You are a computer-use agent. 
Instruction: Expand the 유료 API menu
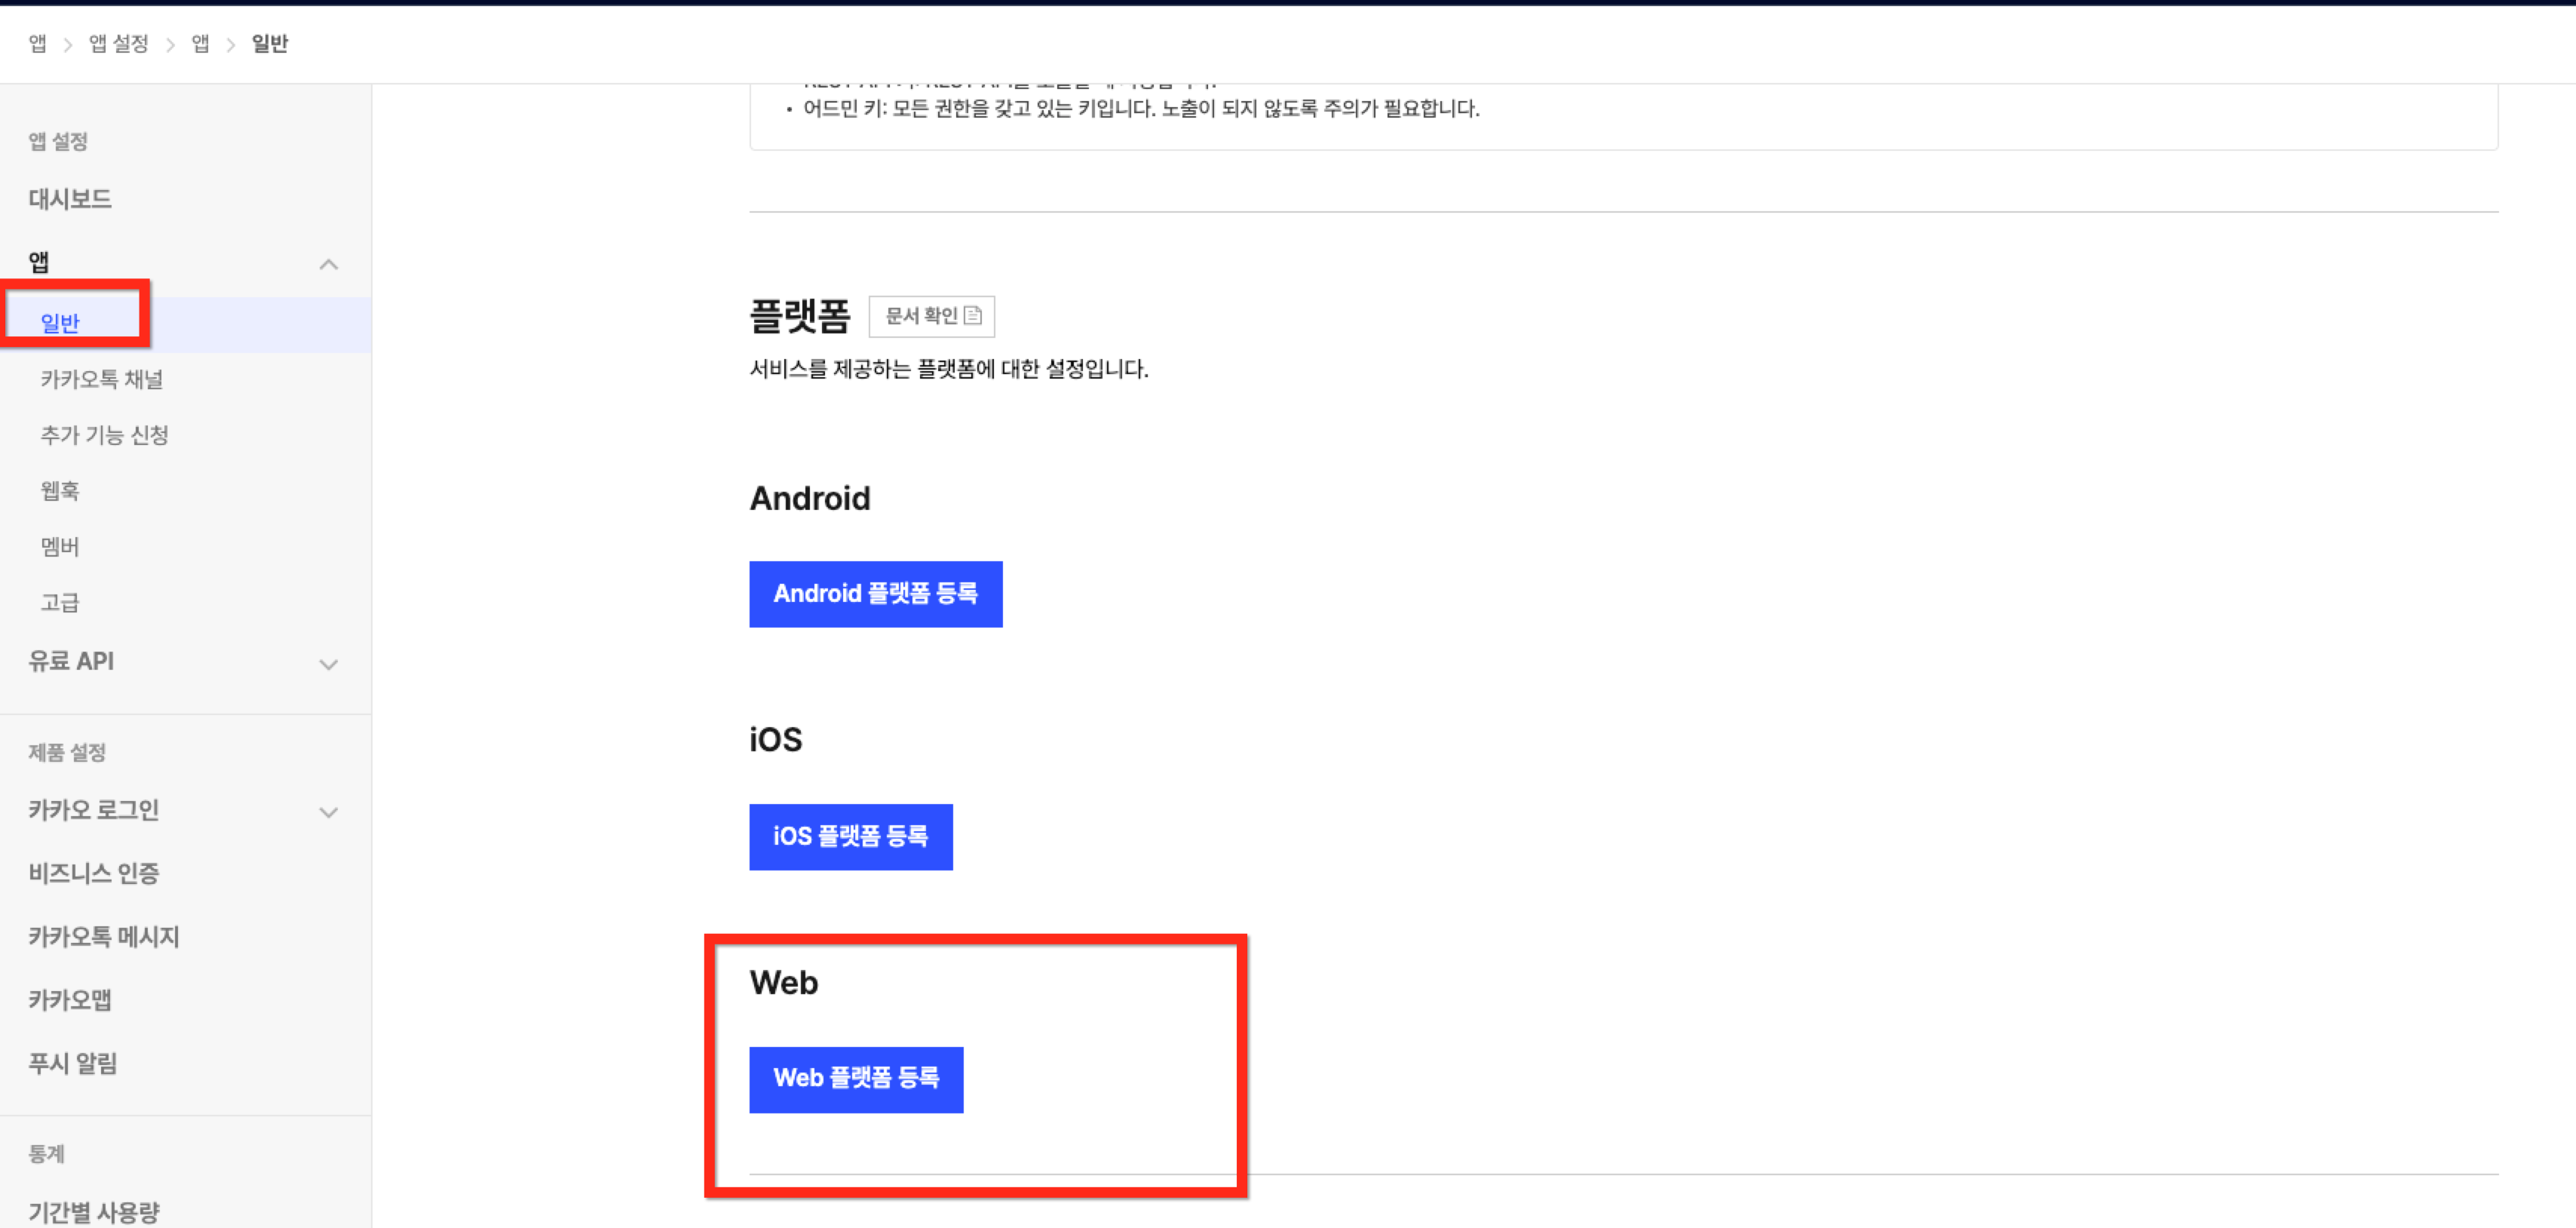(x=328, y=664)
